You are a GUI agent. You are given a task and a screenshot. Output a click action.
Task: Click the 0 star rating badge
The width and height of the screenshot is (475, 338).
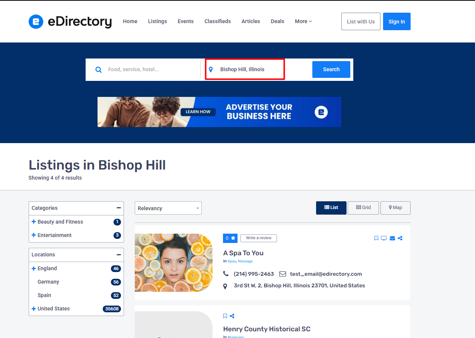point(230,238)
